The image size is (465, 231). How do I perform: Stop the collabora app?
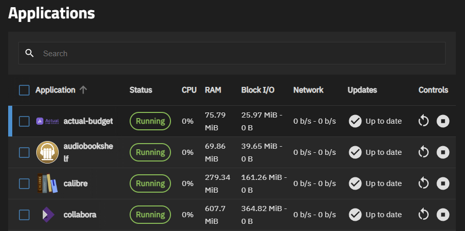tap(443, 214)
